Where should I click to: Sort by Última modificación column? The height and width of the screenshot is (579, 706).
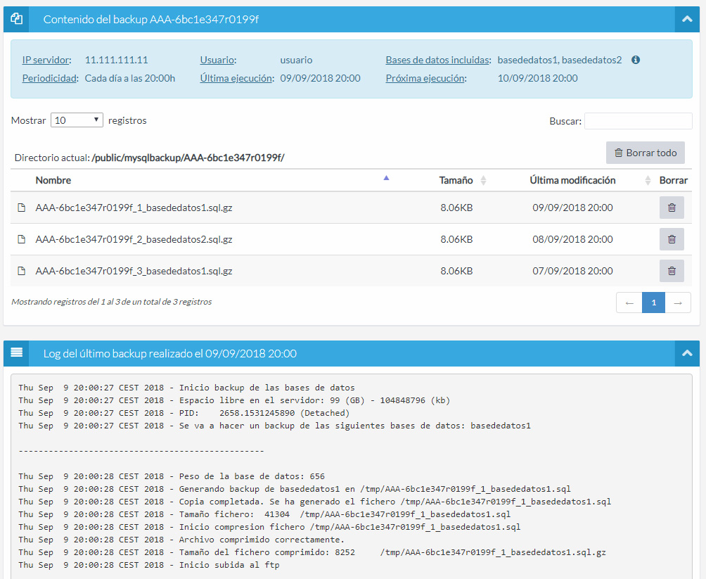point(572,180)
